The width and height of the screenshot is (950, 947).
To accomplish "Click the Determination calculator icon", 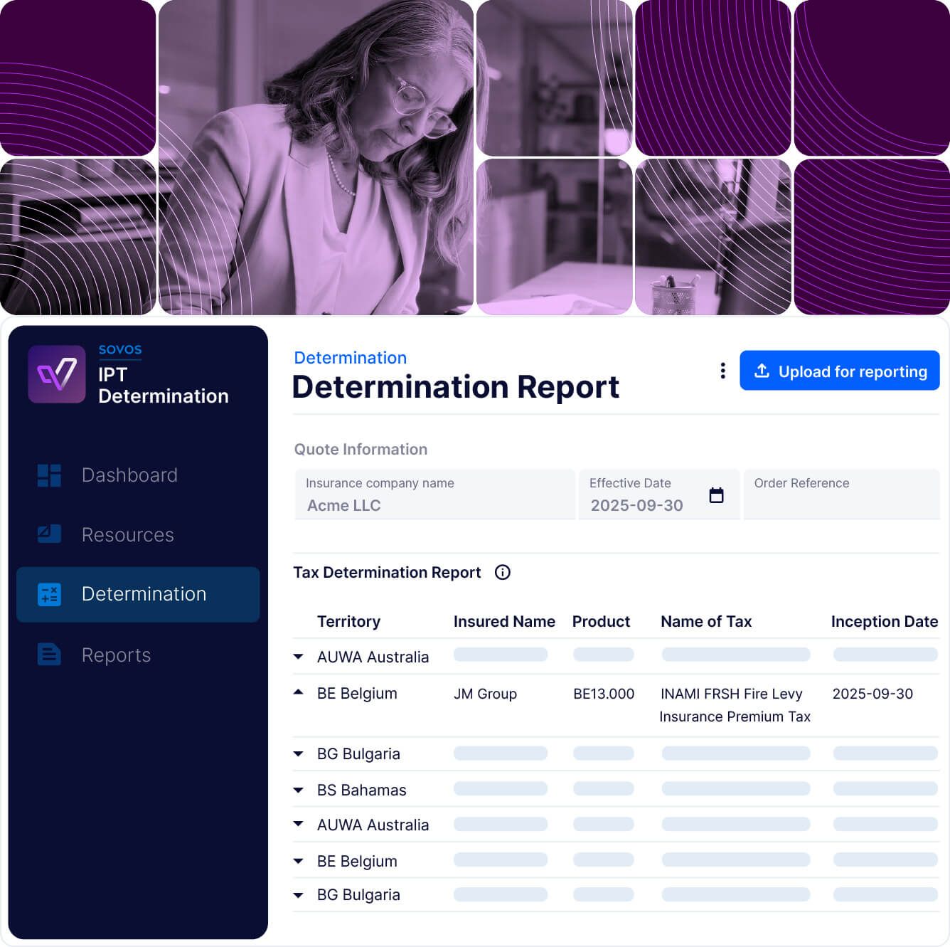I will [49, 594].
